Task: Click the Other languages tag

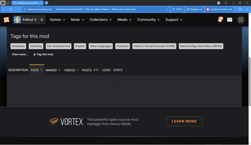Action: point(101,46)
